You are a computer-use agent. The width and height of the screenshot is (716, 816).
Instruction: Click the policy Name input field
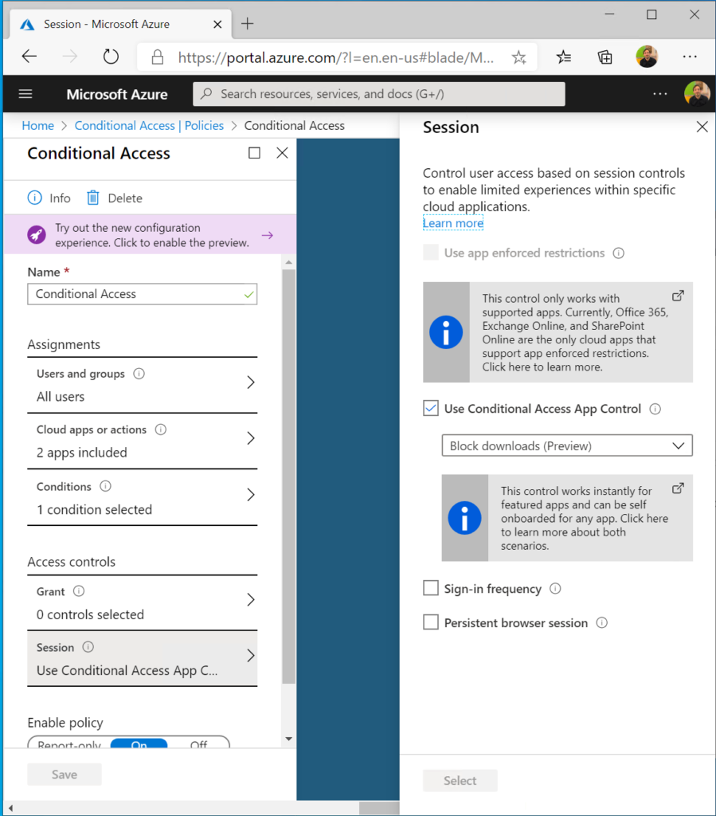tap(142, 294)
